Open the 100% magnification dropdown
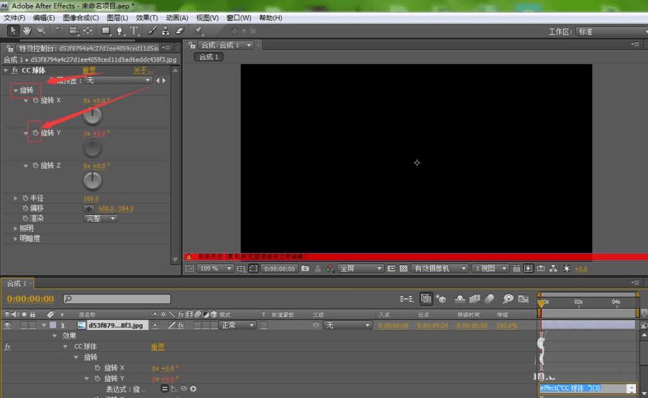The image size is (648, 398). [214, 269]
